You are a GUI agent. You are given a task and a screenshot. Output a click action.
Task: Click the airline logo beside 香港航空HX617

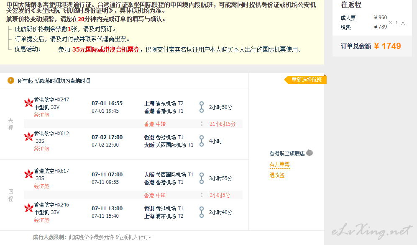click(x=29, y=174)
